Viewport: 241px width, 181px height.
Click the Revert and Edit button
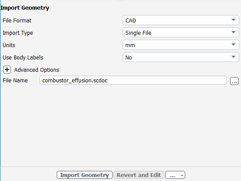[x=139, y=175]
